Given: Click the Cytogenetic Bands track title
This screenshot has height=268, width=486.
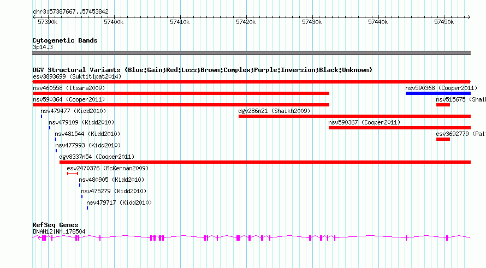Looking at the screenshot, I should tap(65, 40).
